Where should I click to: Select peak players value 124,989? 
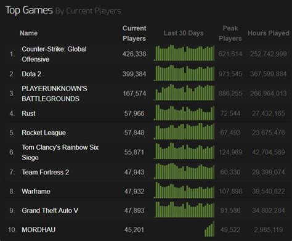click(230, 152)
